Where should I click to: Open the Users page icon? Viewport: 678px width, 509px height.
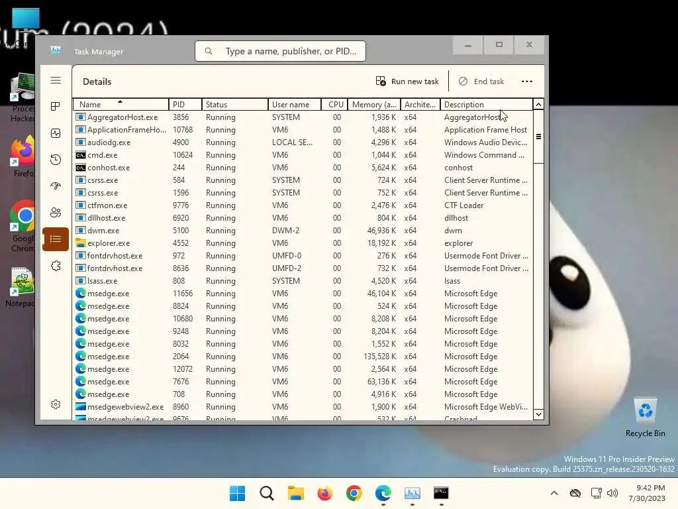point(56,213)
